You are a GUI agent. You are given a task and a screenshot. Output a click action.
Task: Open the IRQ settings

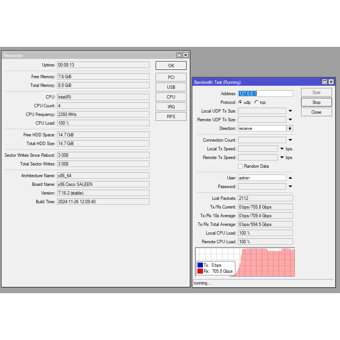click(x=171, y=107)
